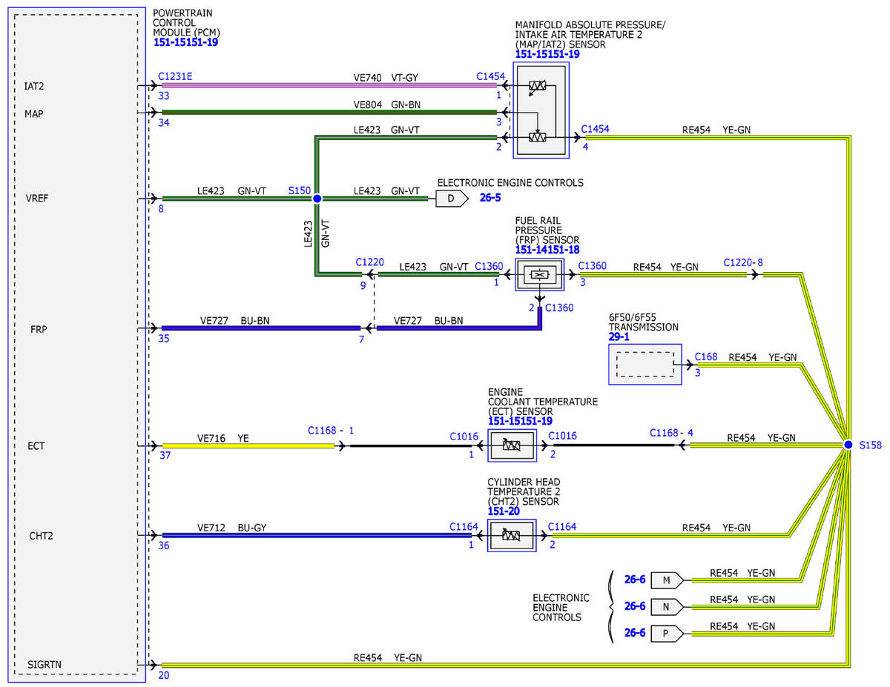The image size is (890, 687).
Task: Click the N off-page connector arrow
Action: (667, 606)
